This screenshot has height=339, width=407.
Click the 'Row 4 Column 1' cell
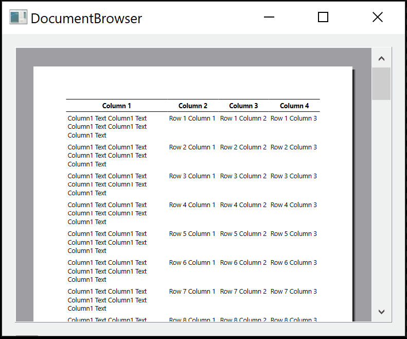click(192, 205)
